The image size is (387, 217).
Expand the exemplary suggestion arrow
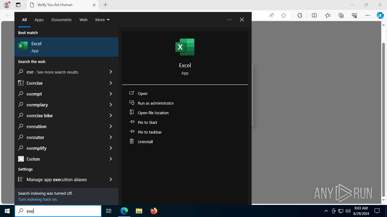(111, 105)
